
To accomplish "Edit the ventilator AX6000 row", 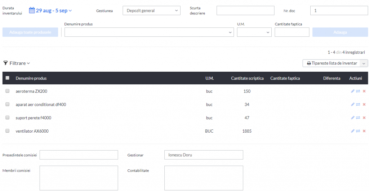I will point(352,131).
